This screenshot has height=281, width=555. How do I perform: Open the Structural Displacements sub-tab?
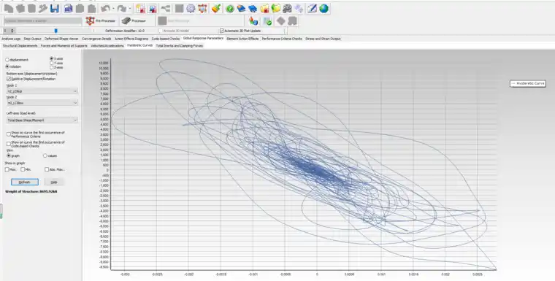click(x=20, y=46)
